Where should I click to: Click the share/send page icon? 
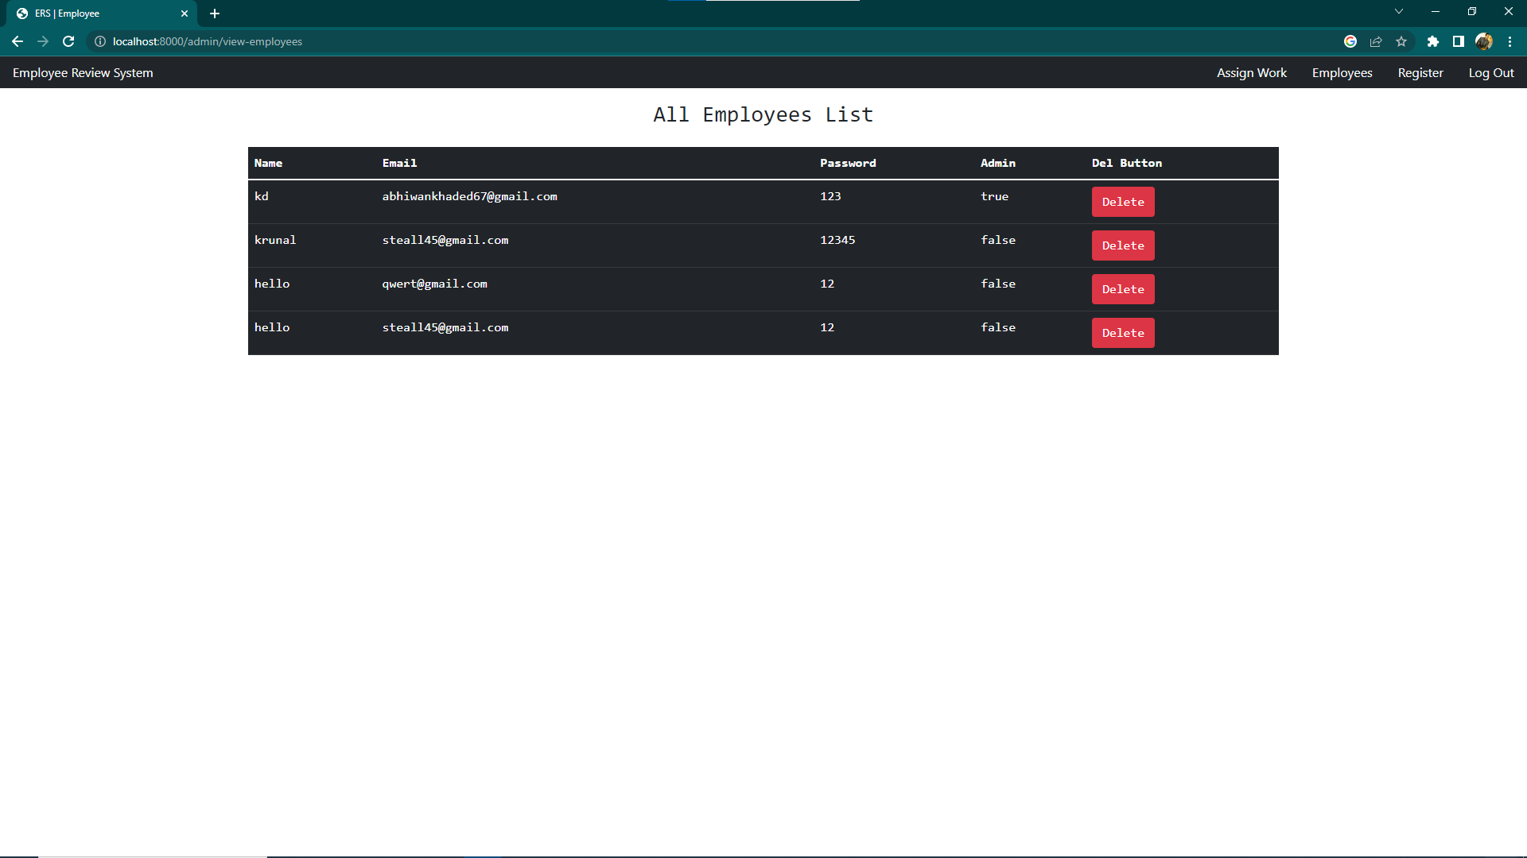[x=1376, y=41]
